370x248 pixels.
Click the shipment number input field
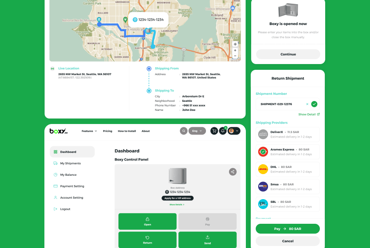pyautogui.click(x=281, y=104)
